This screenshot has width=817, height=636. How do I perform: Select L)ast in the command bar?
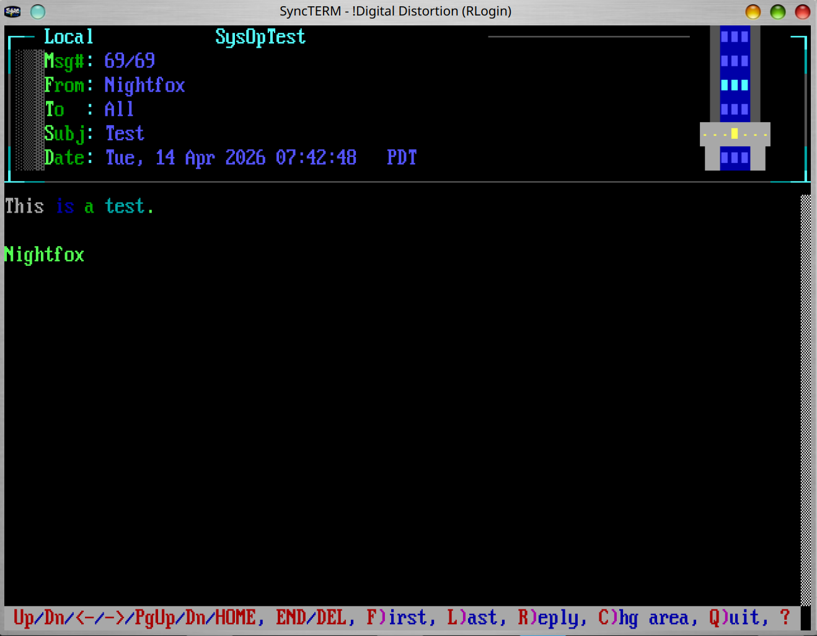472,617
